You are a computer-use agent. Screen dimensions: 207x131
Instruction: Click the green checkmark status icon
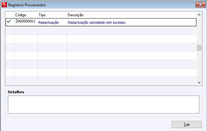[x=9, y=21]
